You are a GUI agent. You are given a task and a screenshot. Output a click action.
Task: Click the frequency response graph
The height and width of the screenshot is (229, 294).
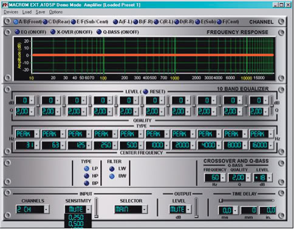point(144,59)
